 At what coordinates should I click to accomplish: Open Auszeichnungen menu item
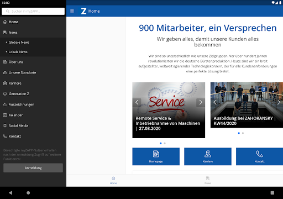(x=33, y=104)
